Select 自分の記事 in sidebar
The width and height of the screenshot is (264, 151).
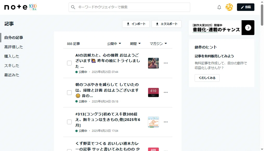(x=14, y=38)
